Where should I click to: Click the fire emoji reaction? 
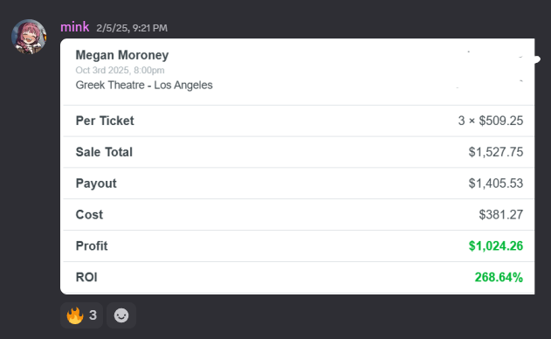pyautogui.click(x=75, y=315)
